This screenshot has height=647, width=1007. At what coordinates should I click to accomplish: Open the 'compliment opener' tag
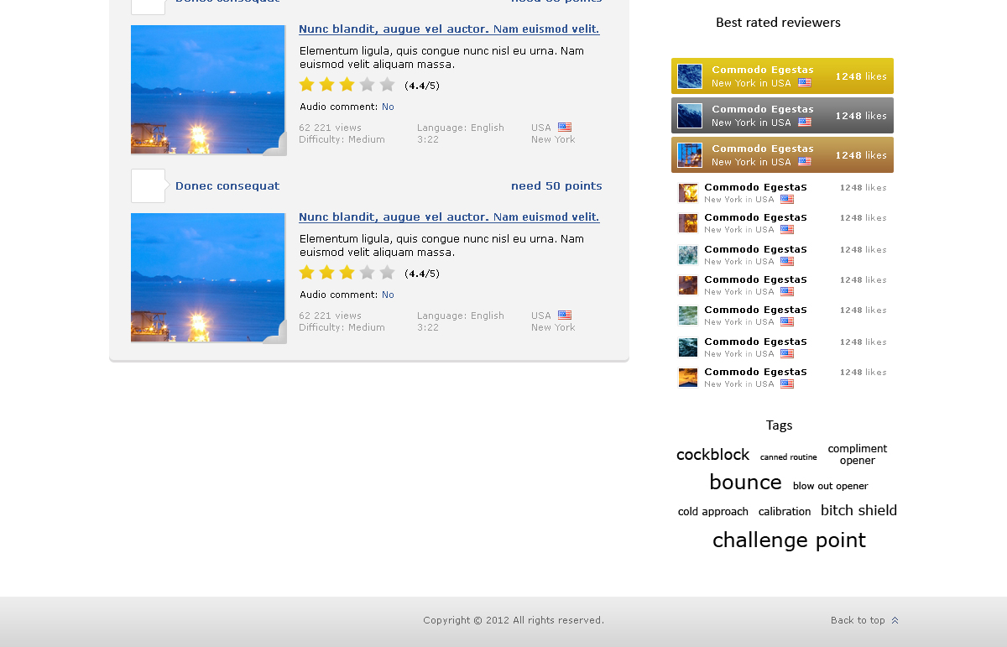[857, 454]
